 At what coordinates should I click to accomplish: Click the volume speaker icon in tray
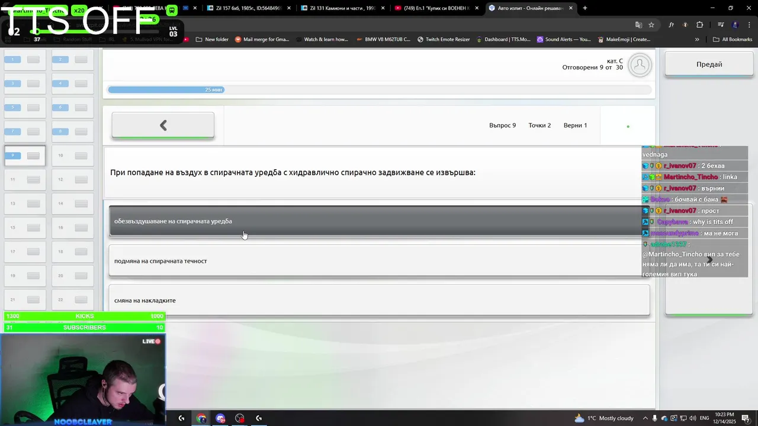(692, 418)
